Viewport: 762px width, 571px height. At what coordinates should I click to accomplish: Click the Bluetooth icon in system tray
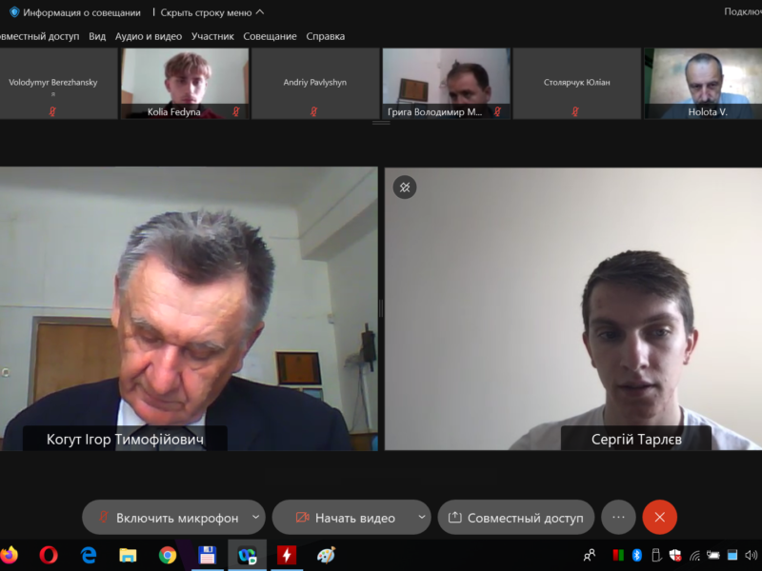[x=637, y=555]
